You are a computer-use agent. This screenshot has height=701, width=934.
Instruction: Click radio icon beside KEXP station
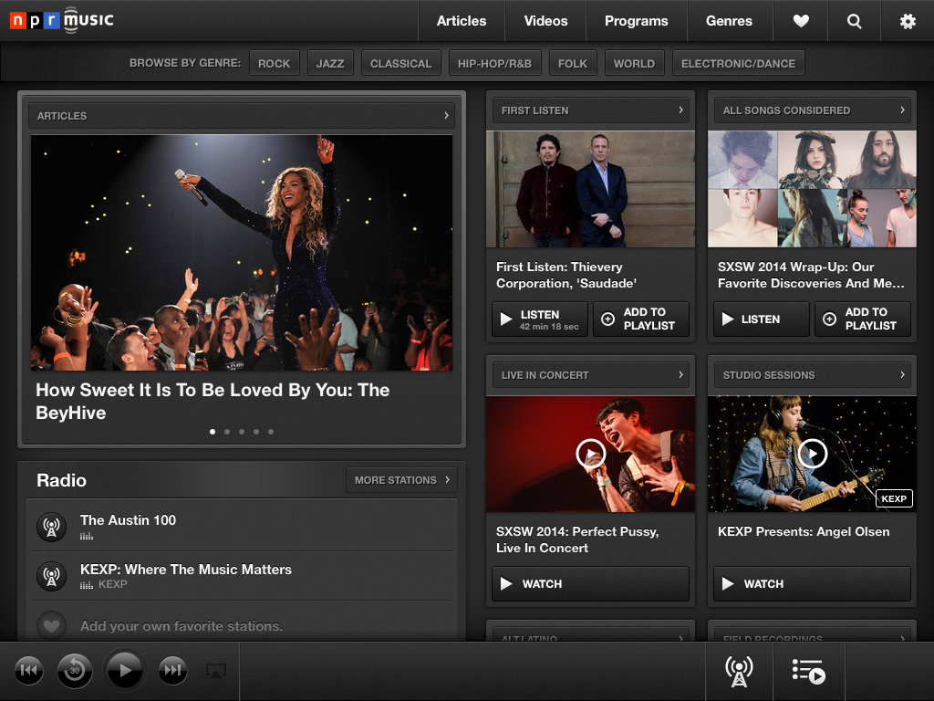click(x=51, y=576)
